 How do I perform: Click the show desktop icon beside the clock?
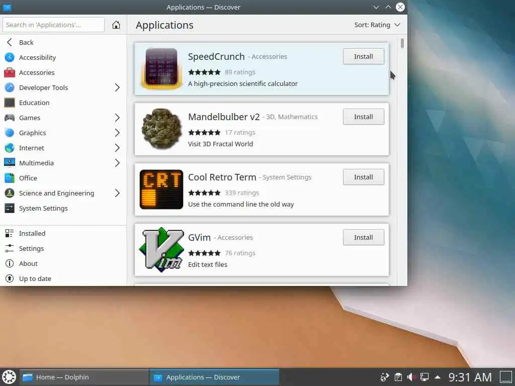click(x=506, y=377)
